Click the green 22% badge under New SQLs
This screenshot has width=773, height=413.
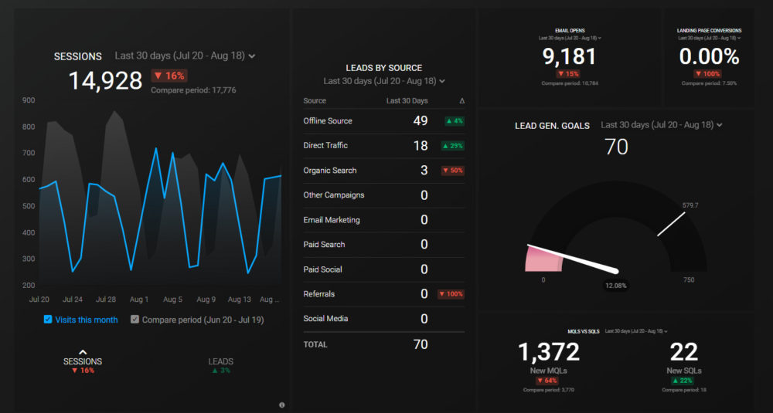tap(685, 381)
